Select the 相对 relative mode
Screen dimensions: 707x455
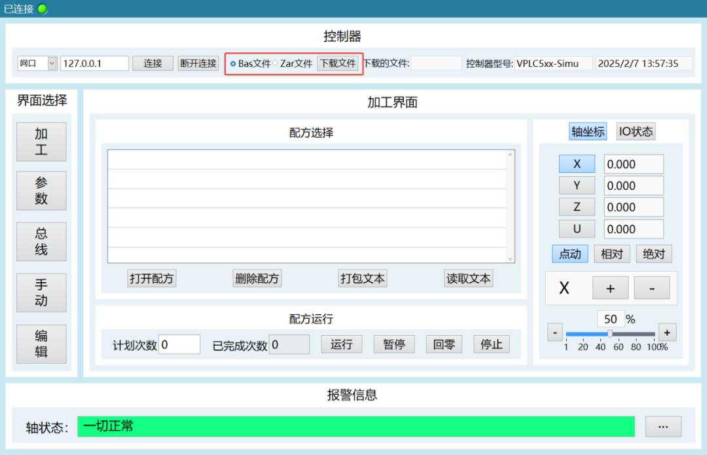pyautogui.click(x=612, y=254)
